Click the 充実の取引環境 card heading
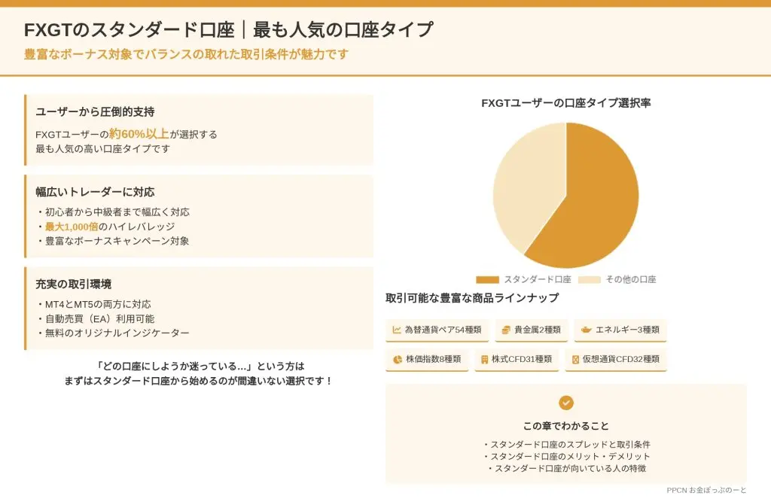771x502 pixels. 74,284
